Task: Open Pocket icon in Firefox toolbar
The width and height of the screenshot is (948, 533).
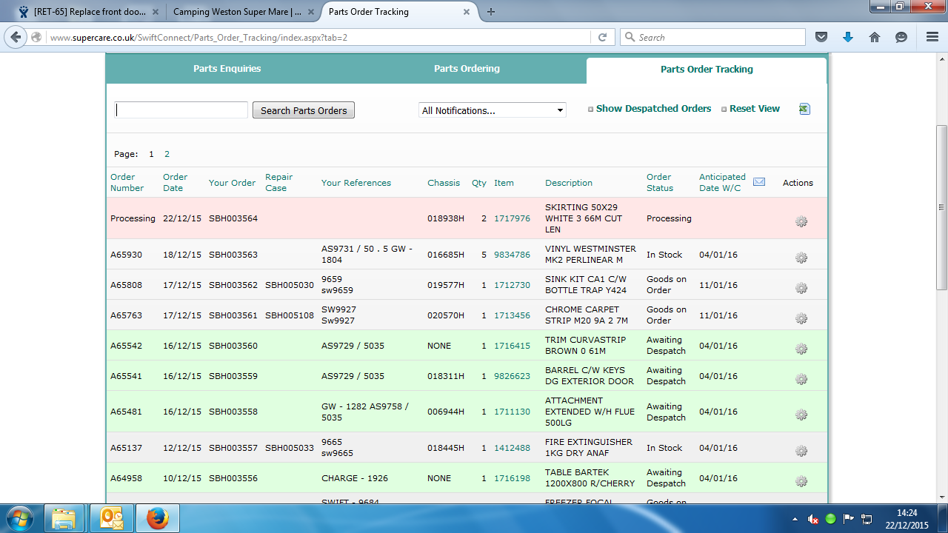Action: tap(821, 37)
